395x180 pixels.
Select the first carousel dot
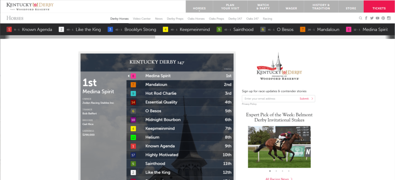pos(270,171)
